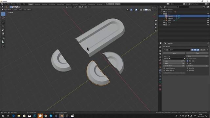The image size is (210, 118).
Task: Select the Move tool
Action: tap(3, 22)
